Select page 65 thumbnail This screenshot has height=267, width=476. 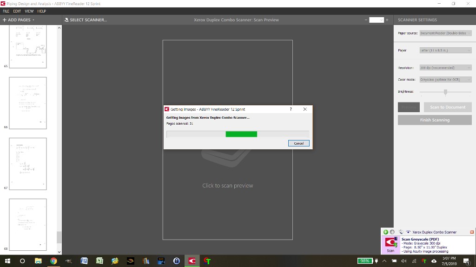(27, 47)
